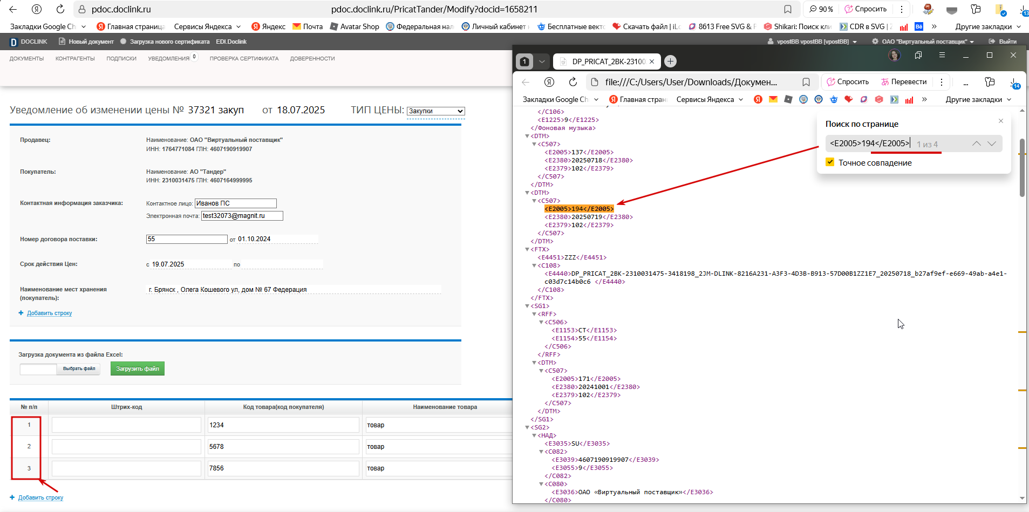Viewport: 1029px width, 512px height.
Task: Close the DP_PRICAT tab
Action: [652, 62]
